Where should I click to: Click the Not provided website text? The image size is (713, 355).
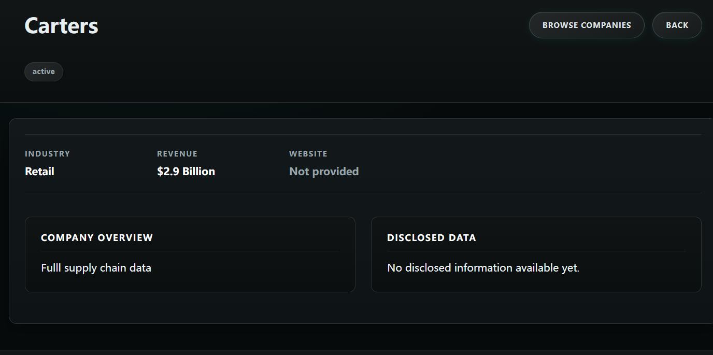324,172
